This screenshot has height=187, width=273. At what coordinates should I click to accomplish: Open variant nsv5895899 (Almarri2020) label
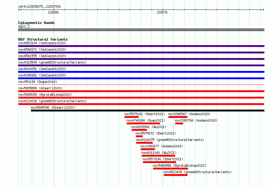(x=40, y=88)
